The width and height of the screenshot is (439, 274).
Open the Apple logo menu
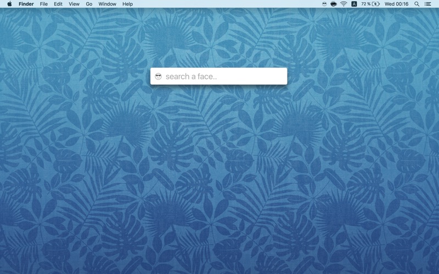[9, 4]
